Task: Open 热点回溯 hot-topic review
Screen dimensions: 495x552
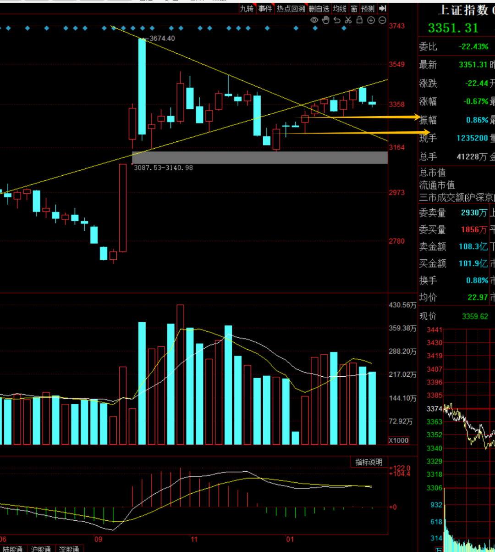Action: coord(291,8)
